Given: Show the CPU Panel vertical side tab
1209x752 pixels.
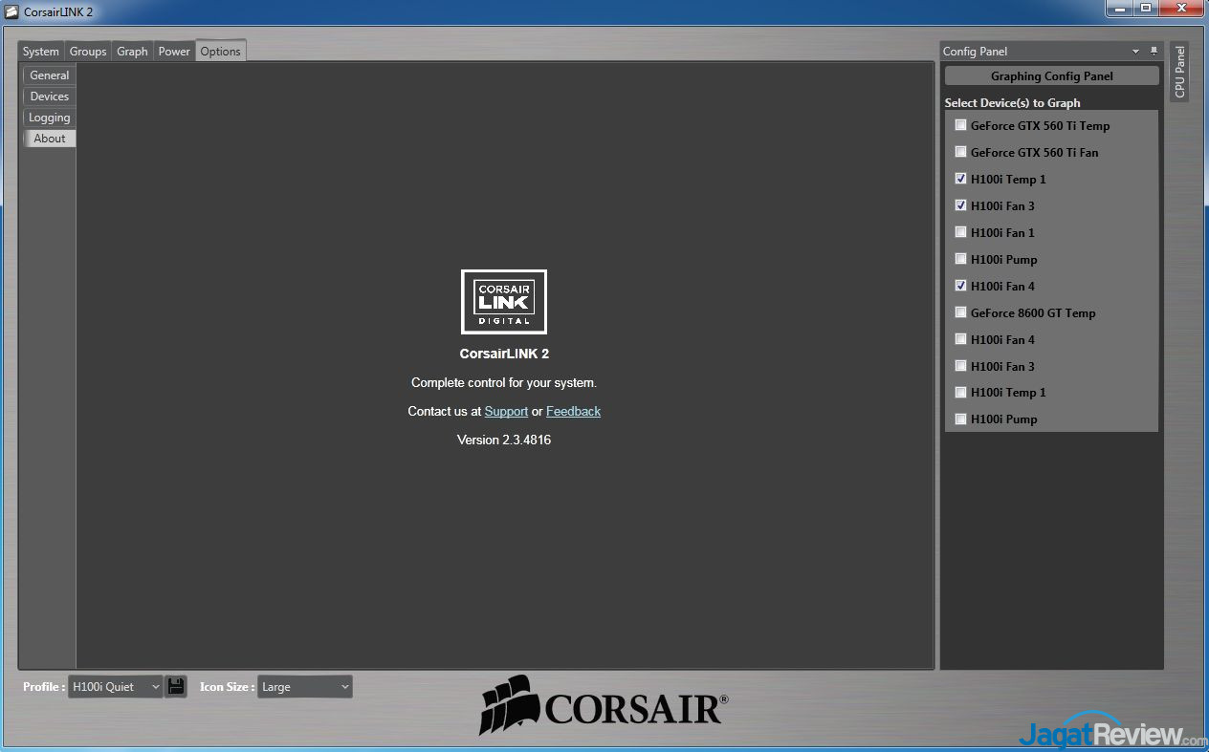Looking at the screenshot, I should click(1179, 73).
